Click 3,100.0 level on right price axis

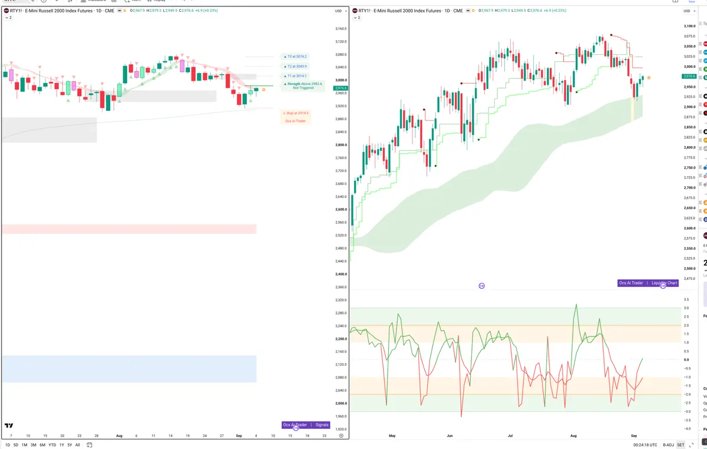point(689,26)
